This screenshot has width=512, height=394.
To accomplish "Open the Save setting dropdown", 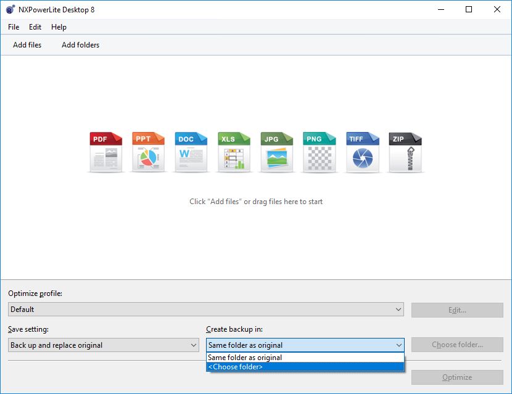I will point(104,345).
